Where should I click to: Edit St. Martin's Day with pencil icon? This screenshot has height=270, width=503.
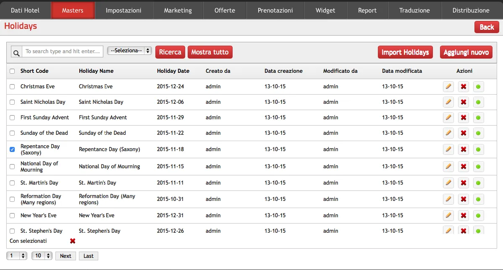tap(448, 183)
